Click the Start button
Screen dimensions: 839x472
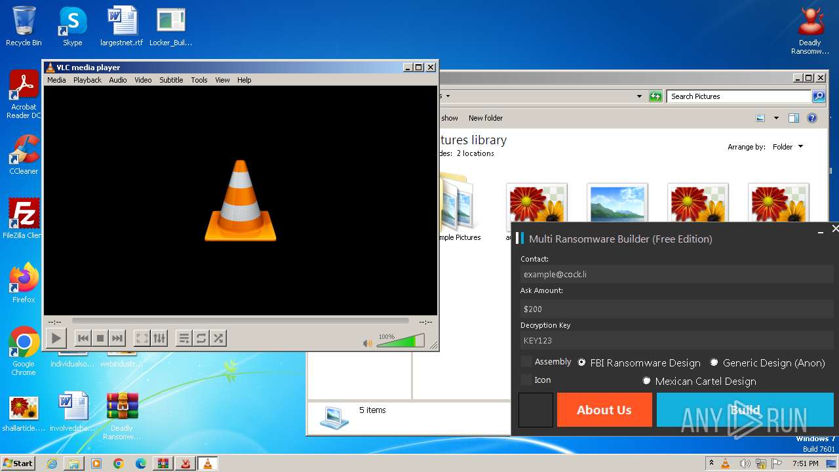(18, 463)
